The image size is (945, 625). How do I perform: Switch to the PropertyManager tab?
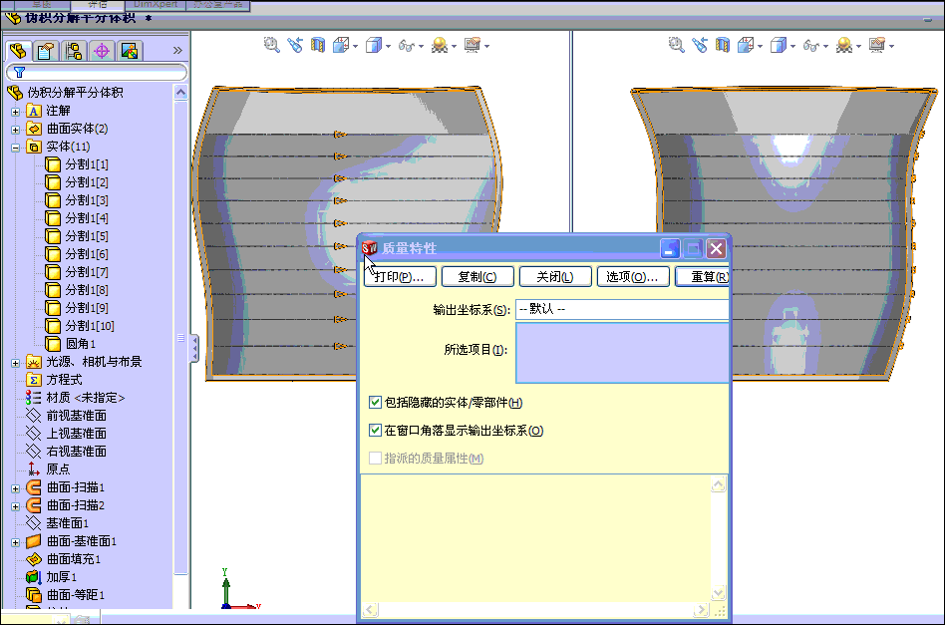(x=46, y=51)
